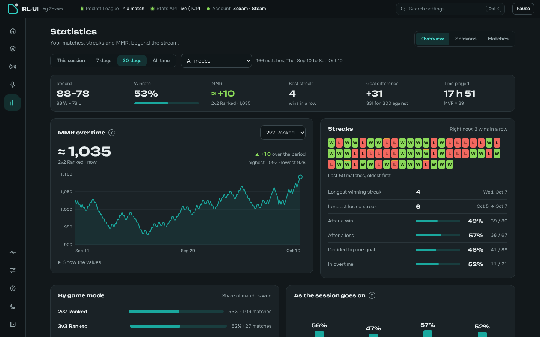This screenshot has width=540, height=337.
Task: Click the green status dot beside Rocket League
Action: tap(82, 9)
